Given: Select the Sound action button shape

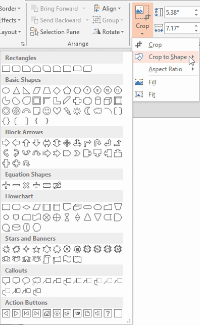Looking at the screenshot, I should (97, 313).
